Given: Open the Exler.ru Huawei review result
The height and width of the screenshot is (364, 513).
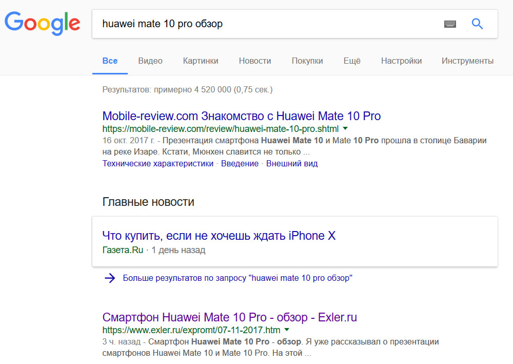Looking at the screenshot, I should [229, 317].
